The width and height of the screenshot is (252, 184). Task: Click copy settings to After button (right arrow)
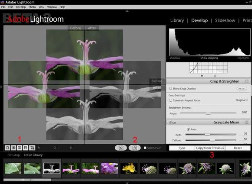(x=135, y=148)
